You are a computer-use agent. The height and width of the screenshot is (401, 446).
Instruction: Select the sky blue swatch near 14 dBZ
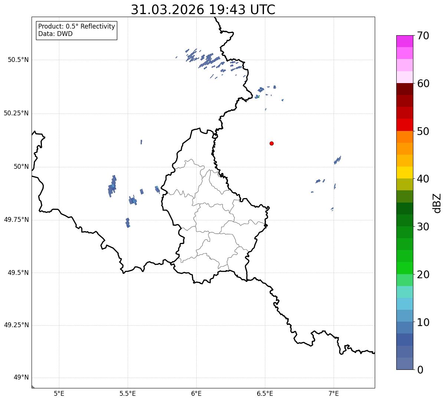pos(404,304)
